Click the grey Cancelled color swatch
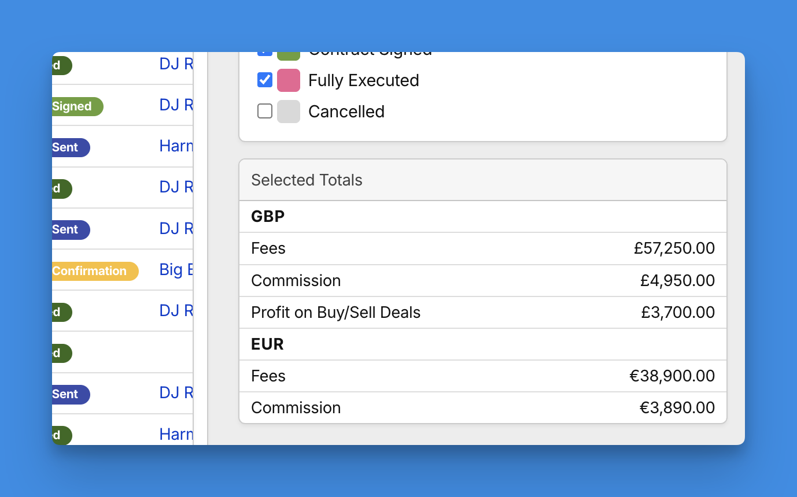 click(x=289, y=112)
